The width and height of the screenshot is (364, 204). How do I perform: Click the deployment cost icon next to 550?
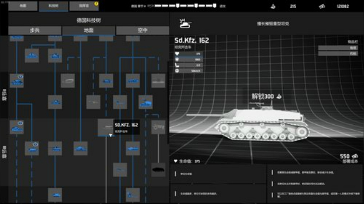(x=355, y=156)
